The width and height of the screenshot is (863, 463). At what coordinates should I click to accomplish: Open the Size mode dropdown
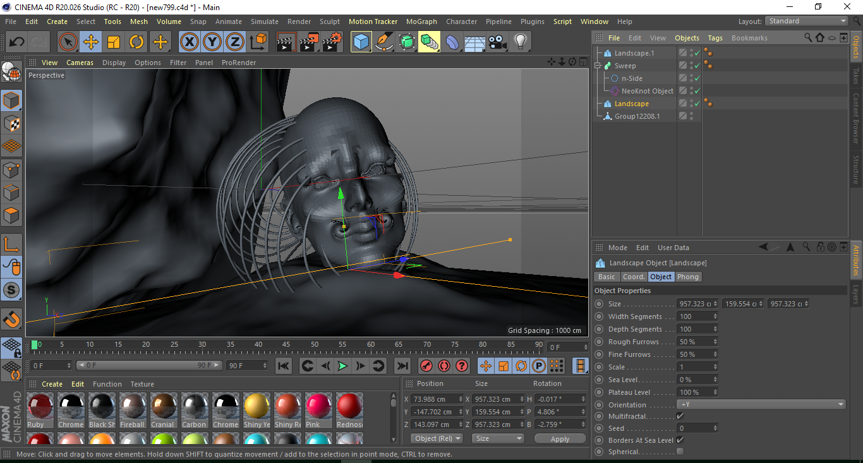498,438
